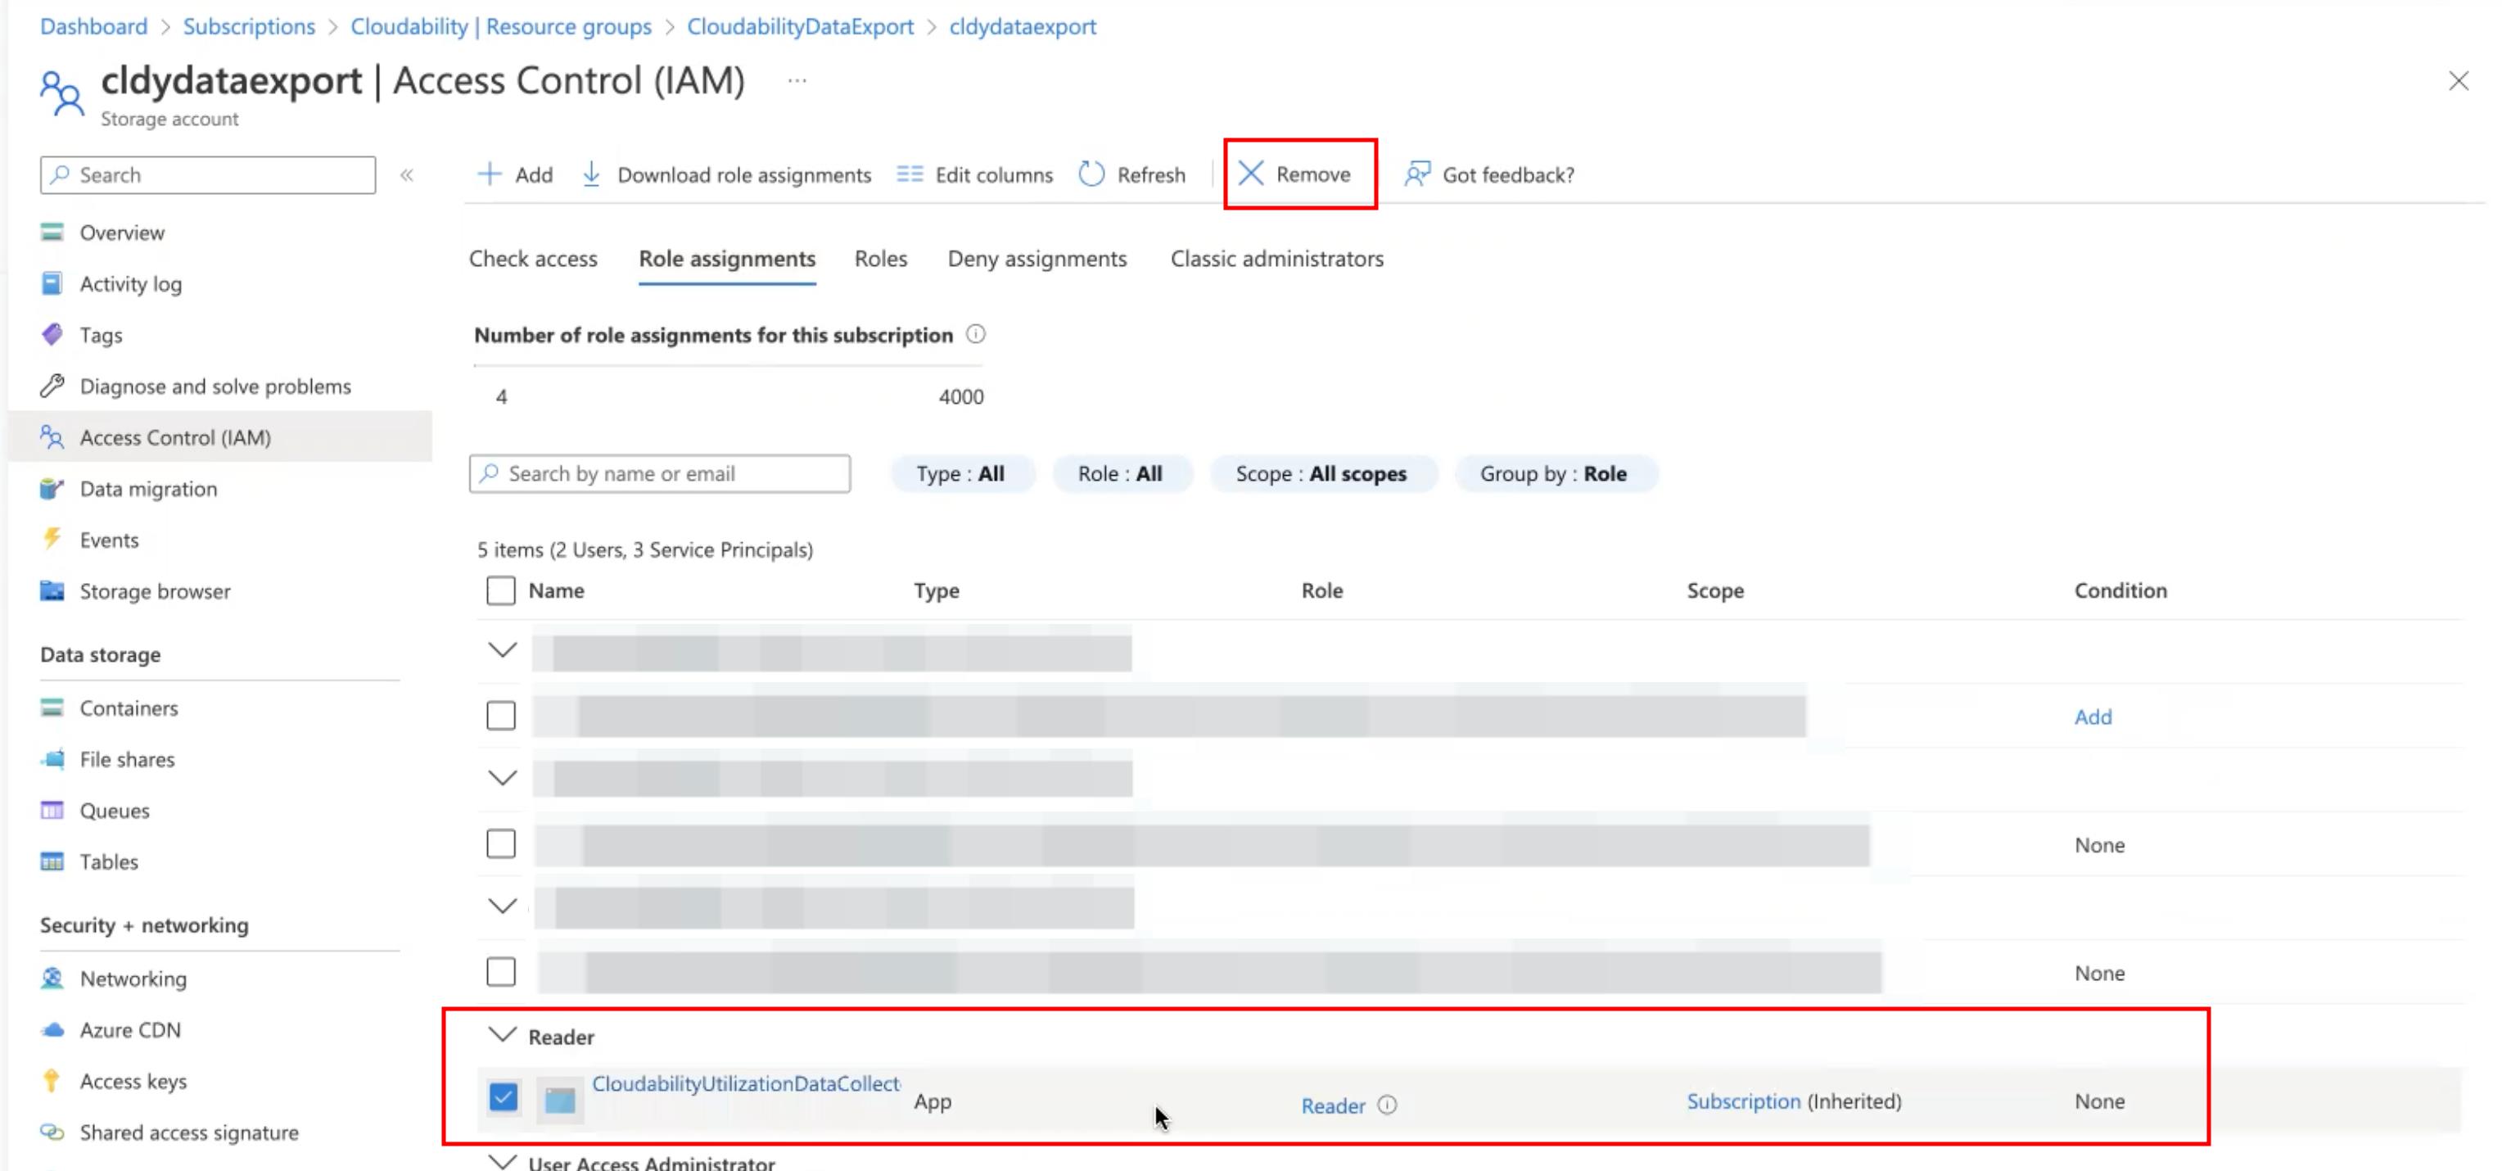The width and height of the screenshot is (2502, 1171).
Task: Click the sidebar Search box
Action: pos(208,175)
